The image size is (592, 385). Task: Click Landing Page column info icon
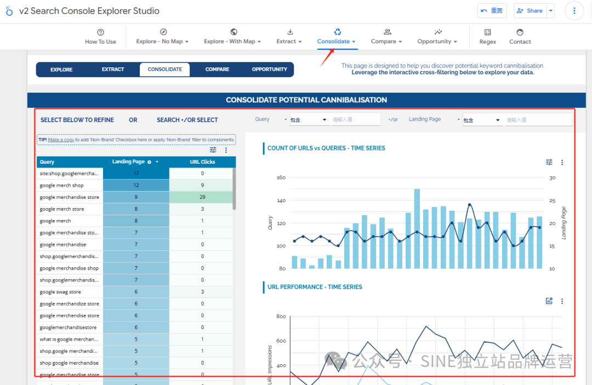pyautogui.click(x=150, y=162)
